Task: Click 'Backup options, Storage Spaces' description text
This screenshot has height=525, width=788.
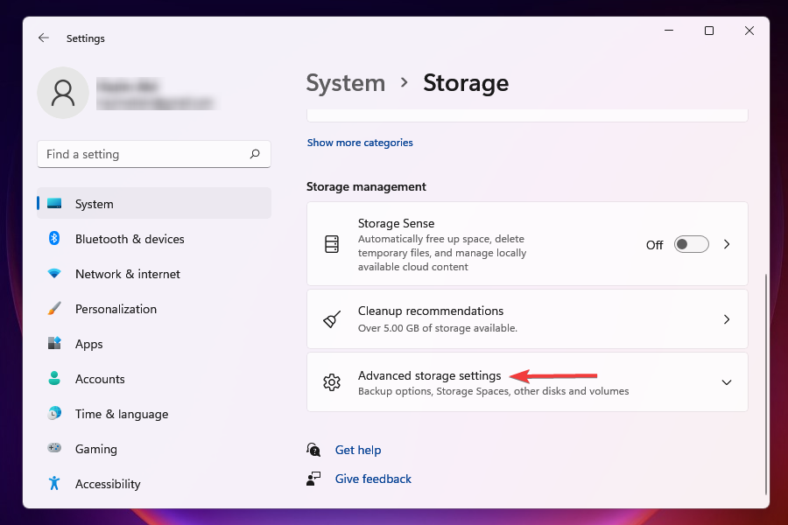Action: coord(493,391)
